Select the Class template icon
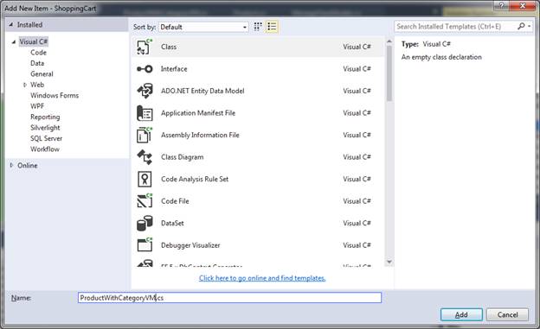This screenshot has width=540, height=329. (145, 47)
